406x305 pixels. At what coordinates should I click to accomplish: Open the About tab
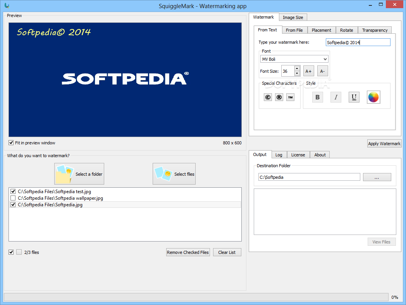tap(320, 155)
